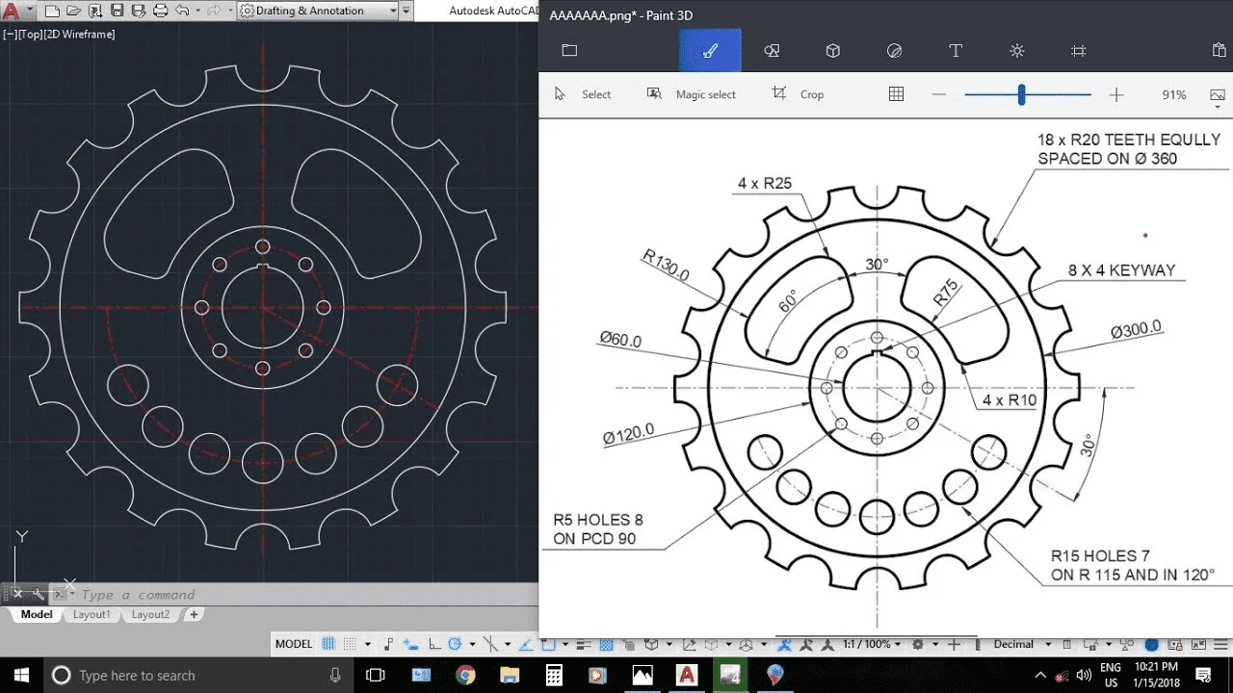Click Paste clipboard icon in Paint 3D
Image resolution: width=1233 pixels, height=693 pixels.
coord(1220,51)
